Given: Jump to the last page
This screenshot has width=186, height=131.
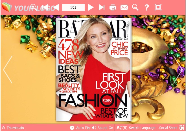Looking at the screenshot, I should [x=102, y=7].
